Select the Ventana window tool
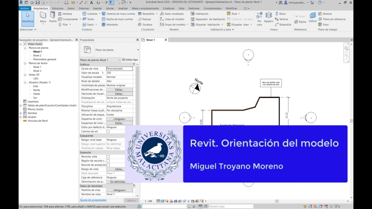The width and height of the screenshot is (372, 209). coord(65,14)
